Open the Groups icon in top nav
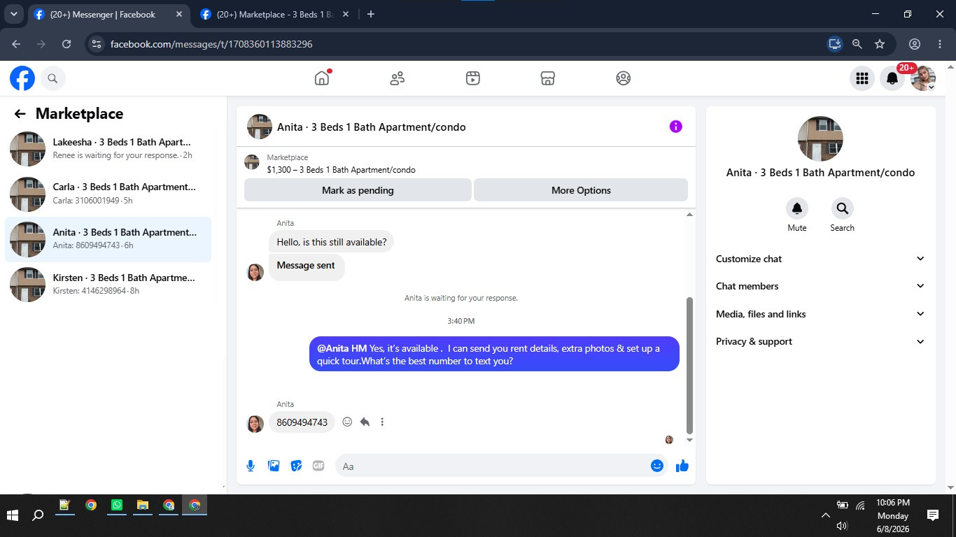The height and width of the screenshot is (537, 956). coord(624,78)
